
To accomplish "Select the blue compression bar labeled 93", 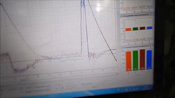I will click(x=149, y=60).
